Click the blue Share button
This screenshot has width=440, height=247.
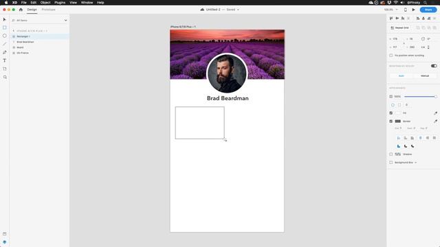click(428, 10)
